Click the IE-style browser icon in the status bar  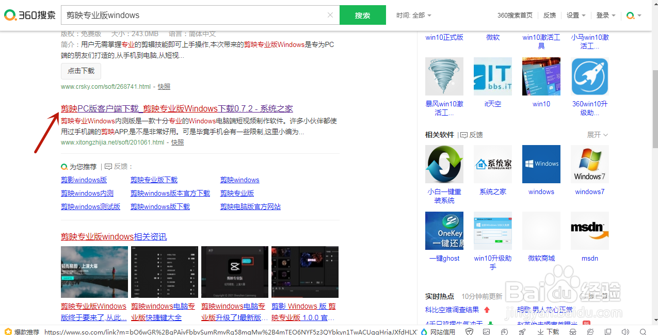point(590,331)
